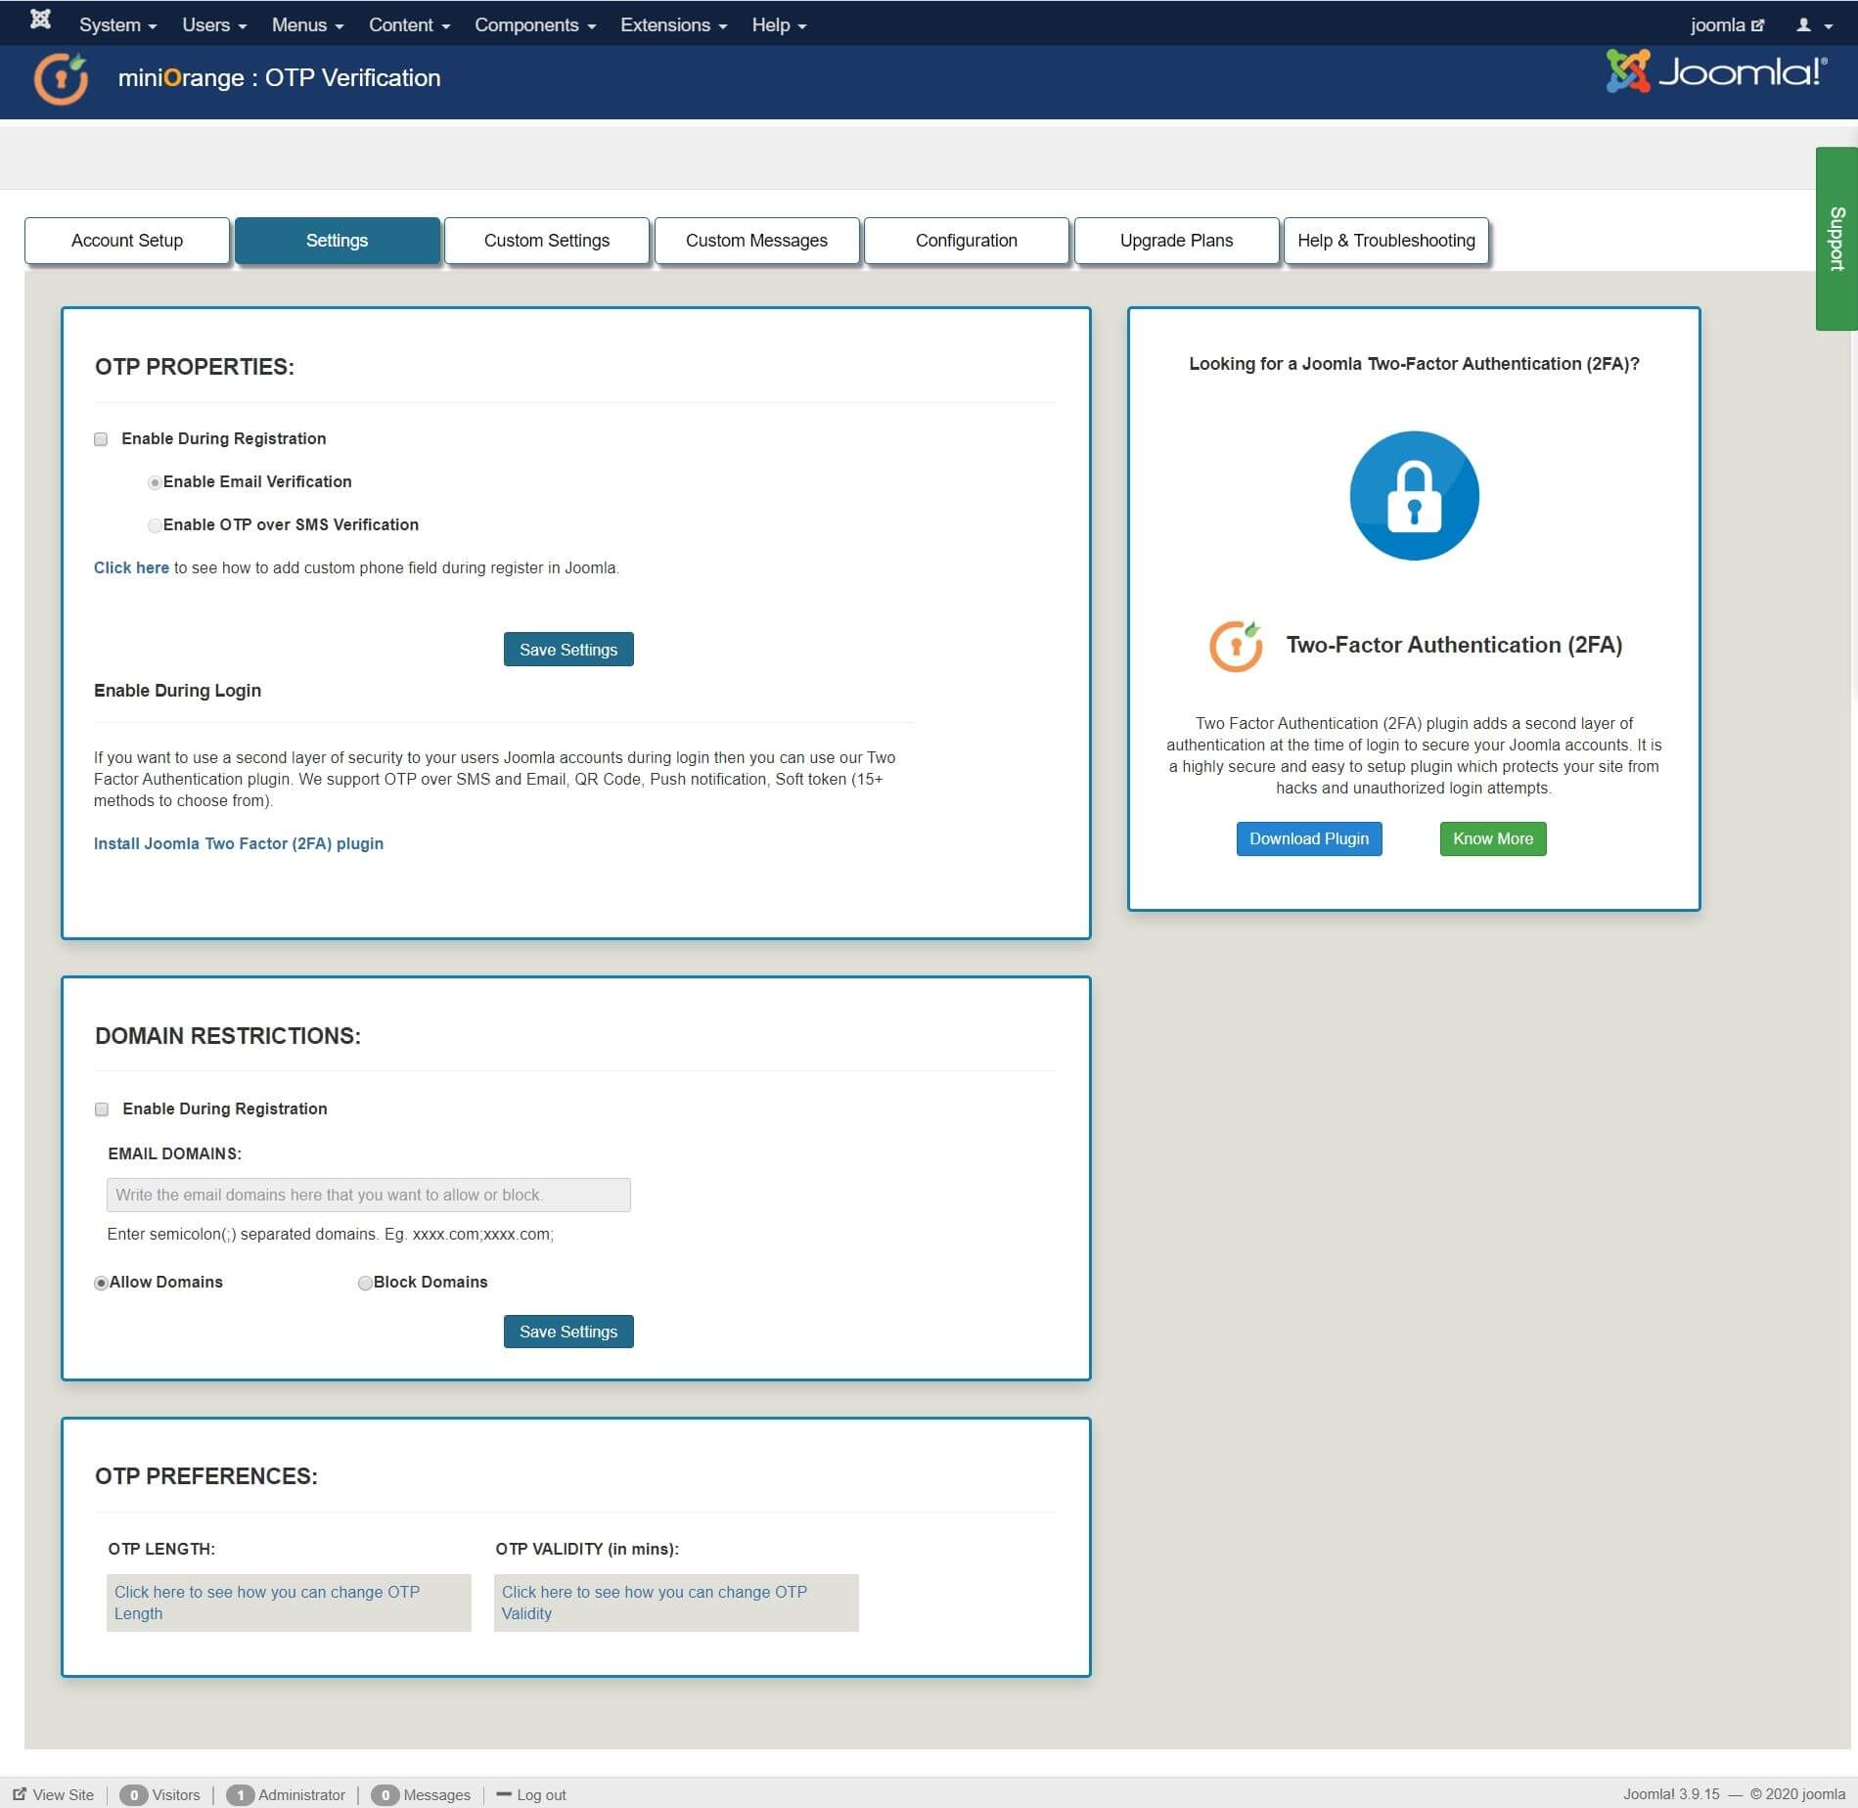Click the email domains input field
The width and height of the screenshot is (1858, 1808).
point(368,1195)
